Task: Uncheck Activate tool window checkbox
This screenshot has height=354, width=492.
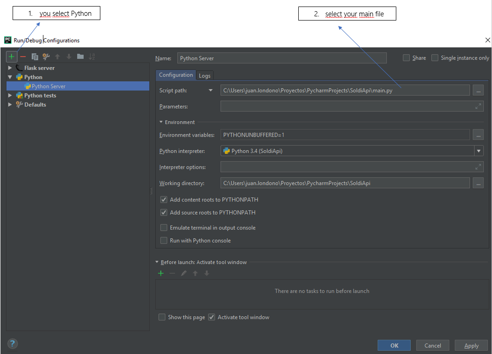Action: tap(211, 317)
